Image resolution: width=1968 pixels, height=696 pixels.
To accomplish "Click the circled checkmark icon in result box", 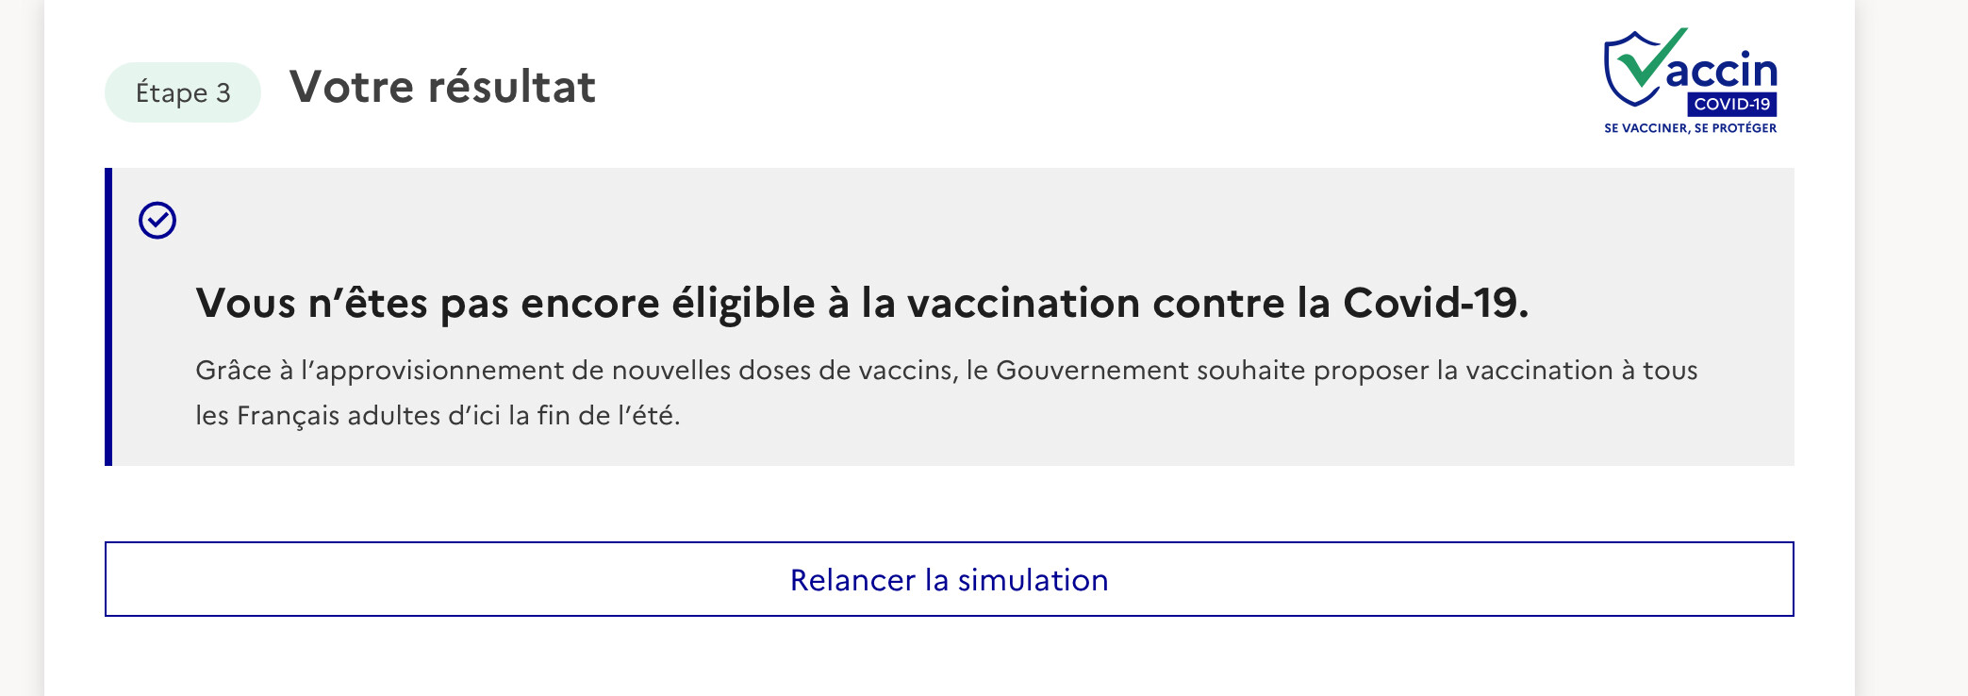I will [x=157, y=221].
